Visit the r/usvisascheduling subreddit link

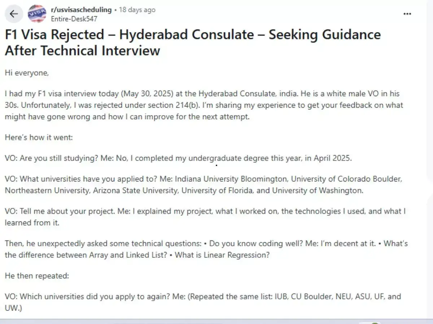81,10
